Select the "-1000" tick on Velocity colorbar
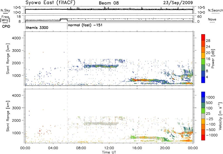Viewport: 223px width, 154px height. 212,135
